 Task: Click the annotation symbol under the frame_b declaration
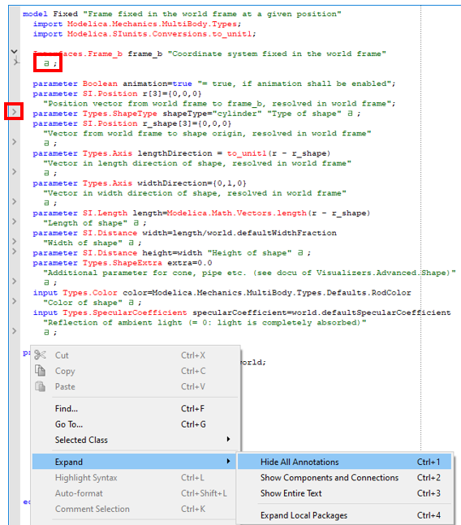(46, 63)
